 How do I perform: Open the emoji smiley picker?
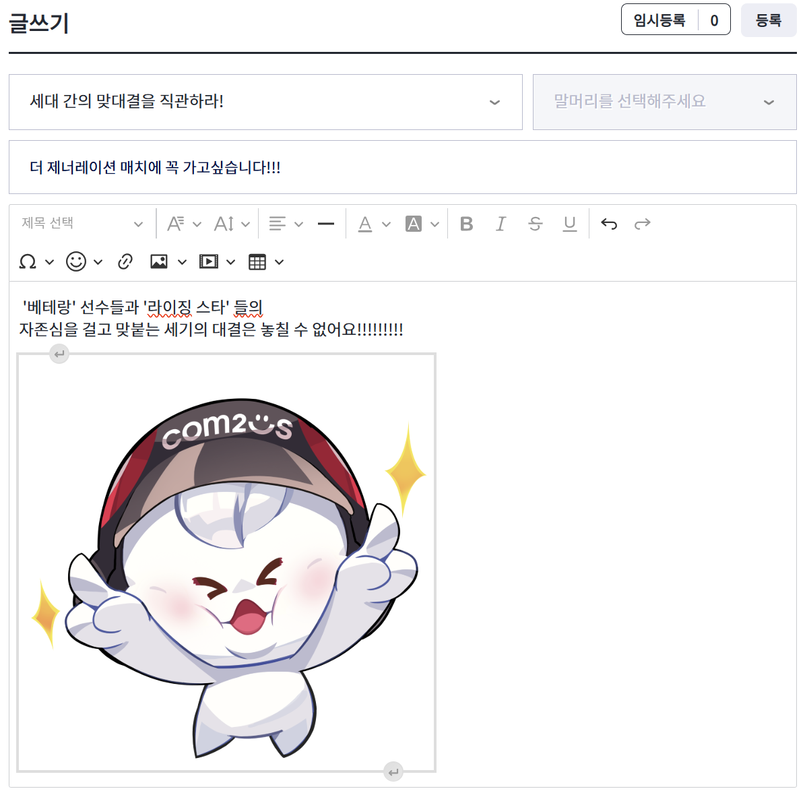click(x=76, y=261)
